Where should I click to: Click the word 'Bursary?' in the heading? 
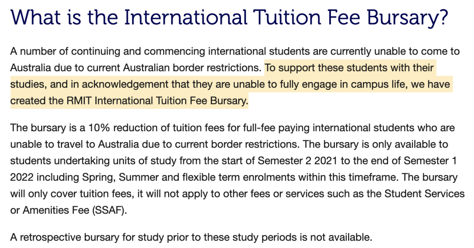click(408, 17)
